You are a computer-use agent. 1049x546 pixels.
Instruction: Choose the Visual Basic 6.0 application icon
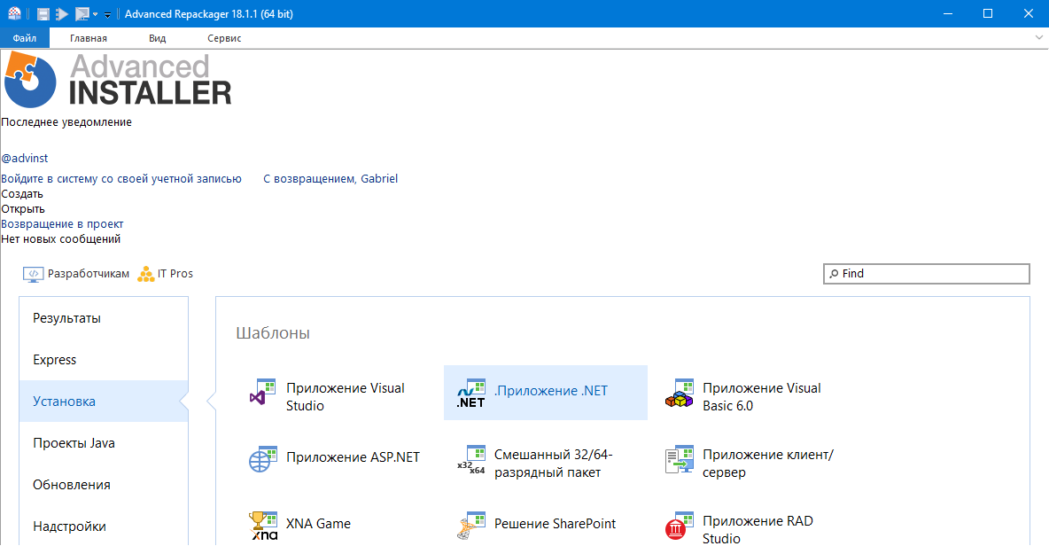pyautogui.click(x=679, y=393)
